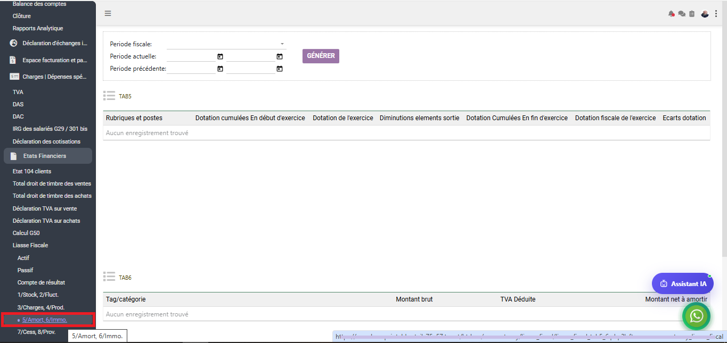This screenshot has width=727, height=343.
Task: Open the clipboard tasks icon
Action: coord(692,14)
